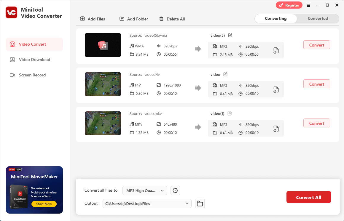Image resolution: width=344 pixels, height=221 pixels.
Task: Open the MP3 High Quality format dropdown
Action: pyautogui.click(x=145, y=190)
